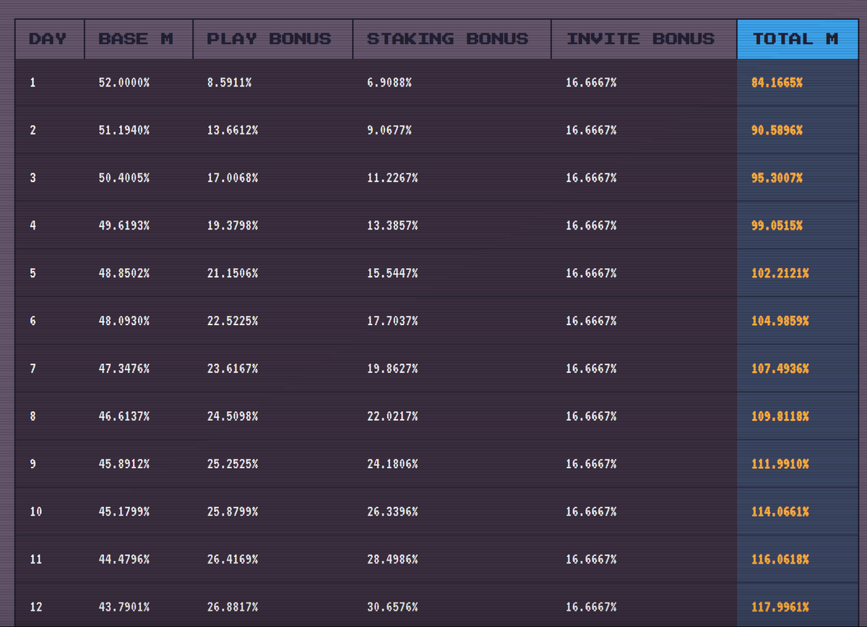Click base value 50.4005%
The width and height of the screenshot is (867, 627).
[x=124, y=178]
